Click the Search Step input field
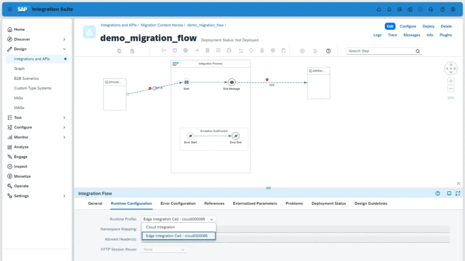This screenshot has height=261, width=465. [x=380, y=51]
